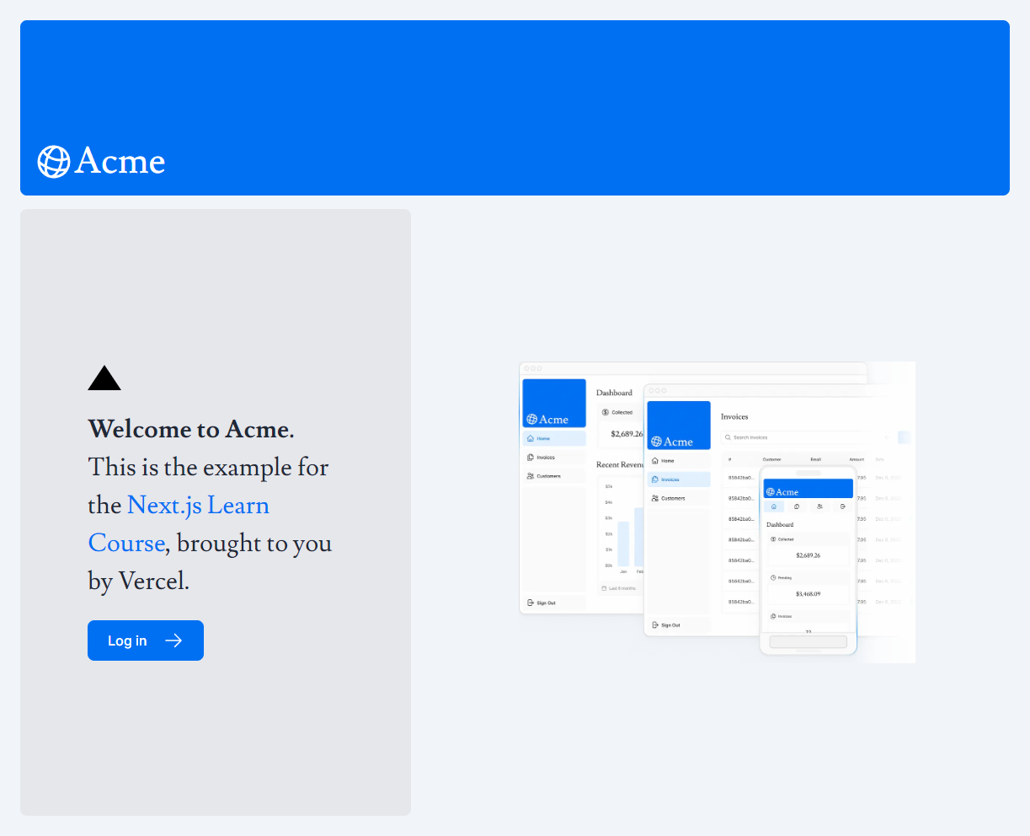The width and height of the screenshot is (1030, 836).
Task: Click the "by Vercel." text
Action: click(139, 581)
